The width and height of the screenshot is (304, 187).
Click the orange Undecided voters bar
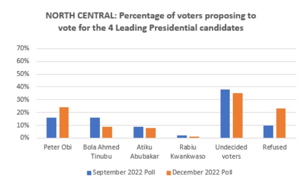[237, 115]
